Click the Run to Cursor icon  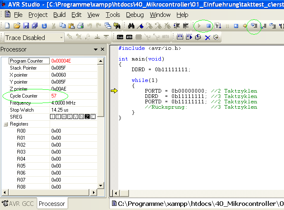tap(281, 26)
